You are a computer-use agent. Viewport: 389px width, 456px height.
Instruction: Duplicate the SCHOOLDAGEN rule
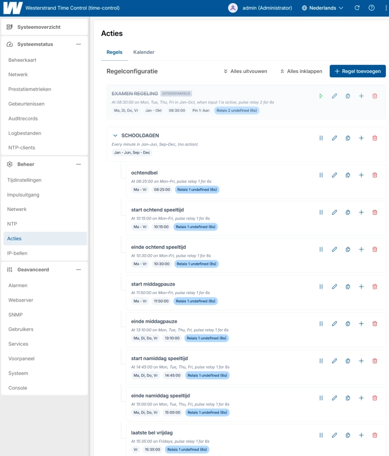347,138
